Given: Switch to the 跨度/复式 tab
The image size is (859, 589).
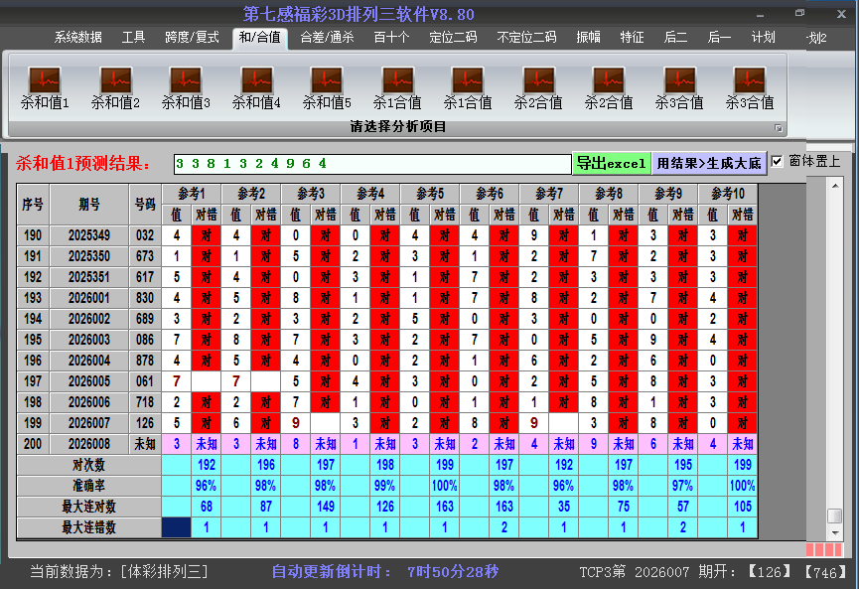Looking at the screenshot, I should click(192, 38).
